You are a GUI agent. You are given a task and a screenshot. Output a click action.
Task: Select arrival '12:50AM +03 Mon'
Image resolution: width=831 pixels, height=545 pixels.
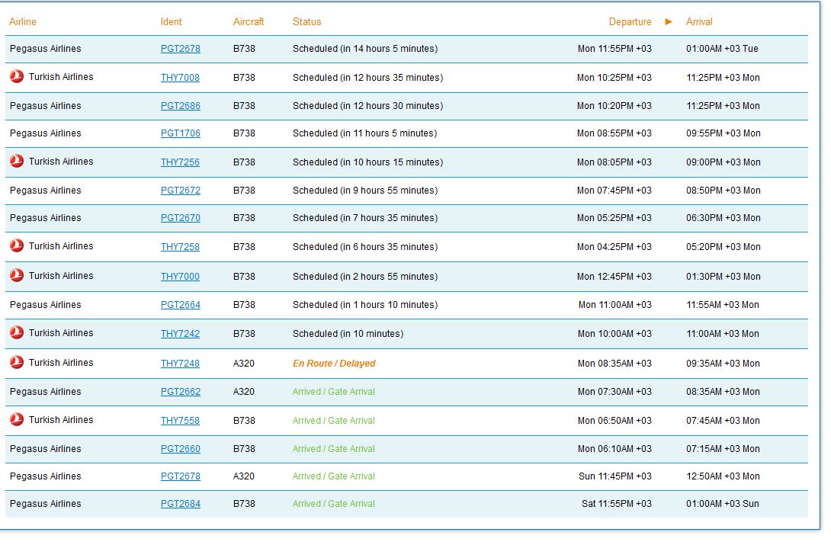(x=723, y=476)
